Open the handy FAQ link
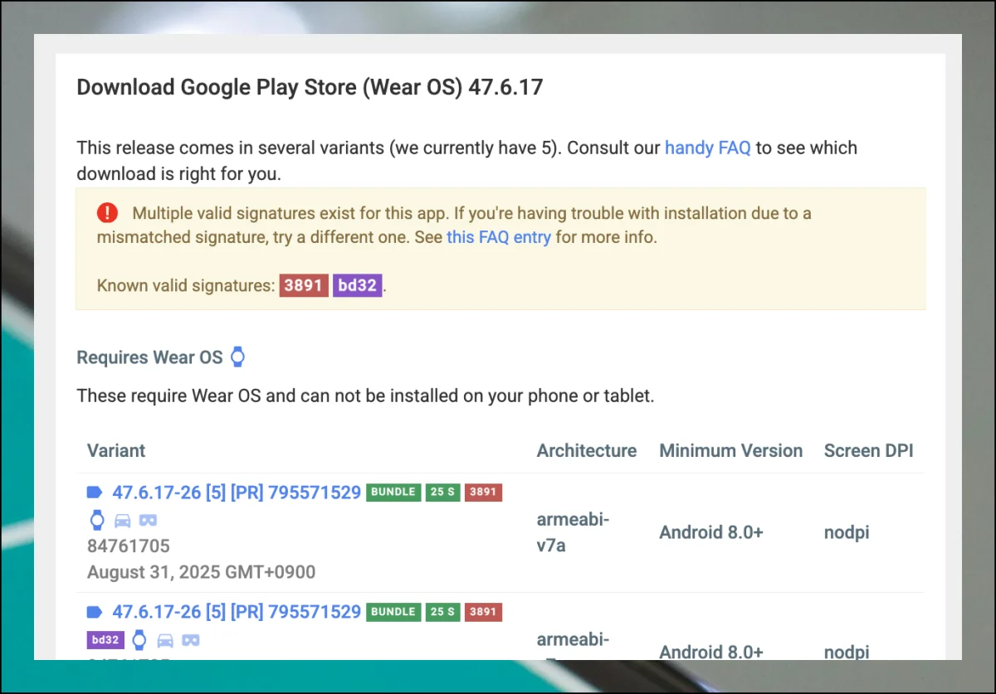Viewport: 996px width, 694px height. coord(707,148)
